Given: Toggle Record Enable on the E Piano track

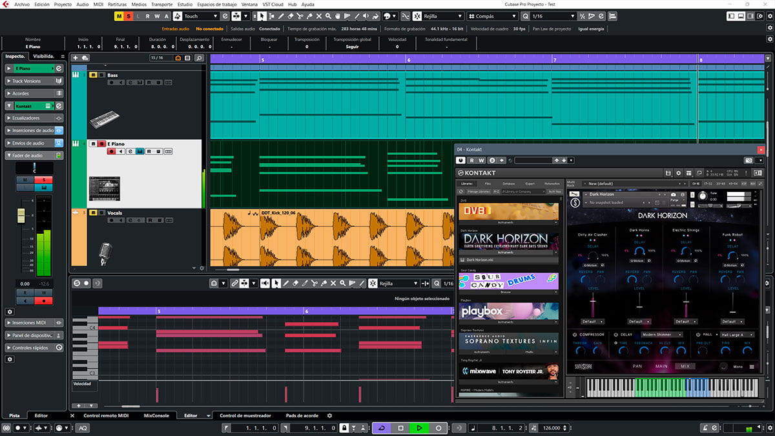Looking at the screenshot, I should tap(111, 151).
